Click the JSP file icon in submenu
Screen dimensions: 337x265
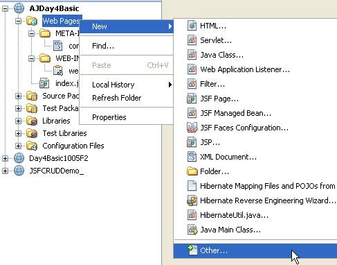pyautogui.click(x=192, y=142)
